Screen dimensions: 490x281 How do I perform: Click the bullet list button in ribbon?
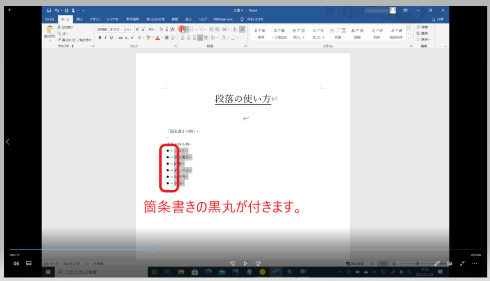click(x=182, y=29)
